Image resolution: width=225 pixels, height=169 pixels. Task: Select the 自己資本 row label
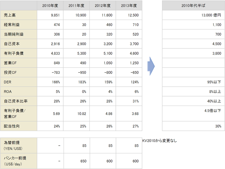click(12, 44)
